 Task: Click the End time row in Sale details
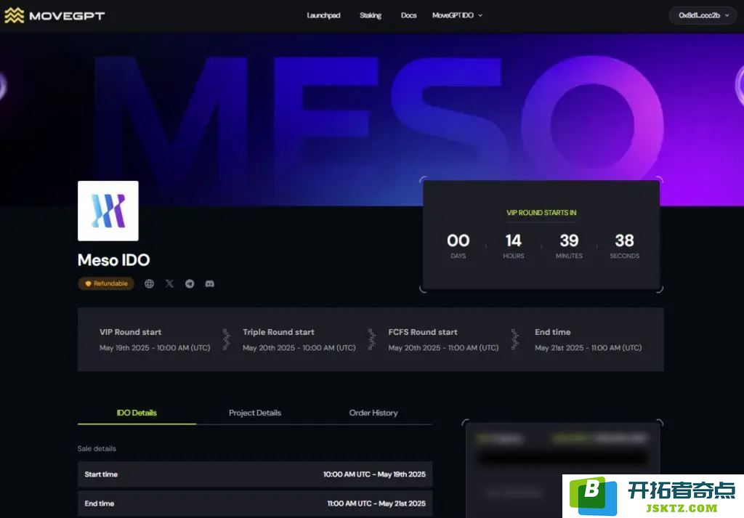pyautogui.click(x=255, y=503)
